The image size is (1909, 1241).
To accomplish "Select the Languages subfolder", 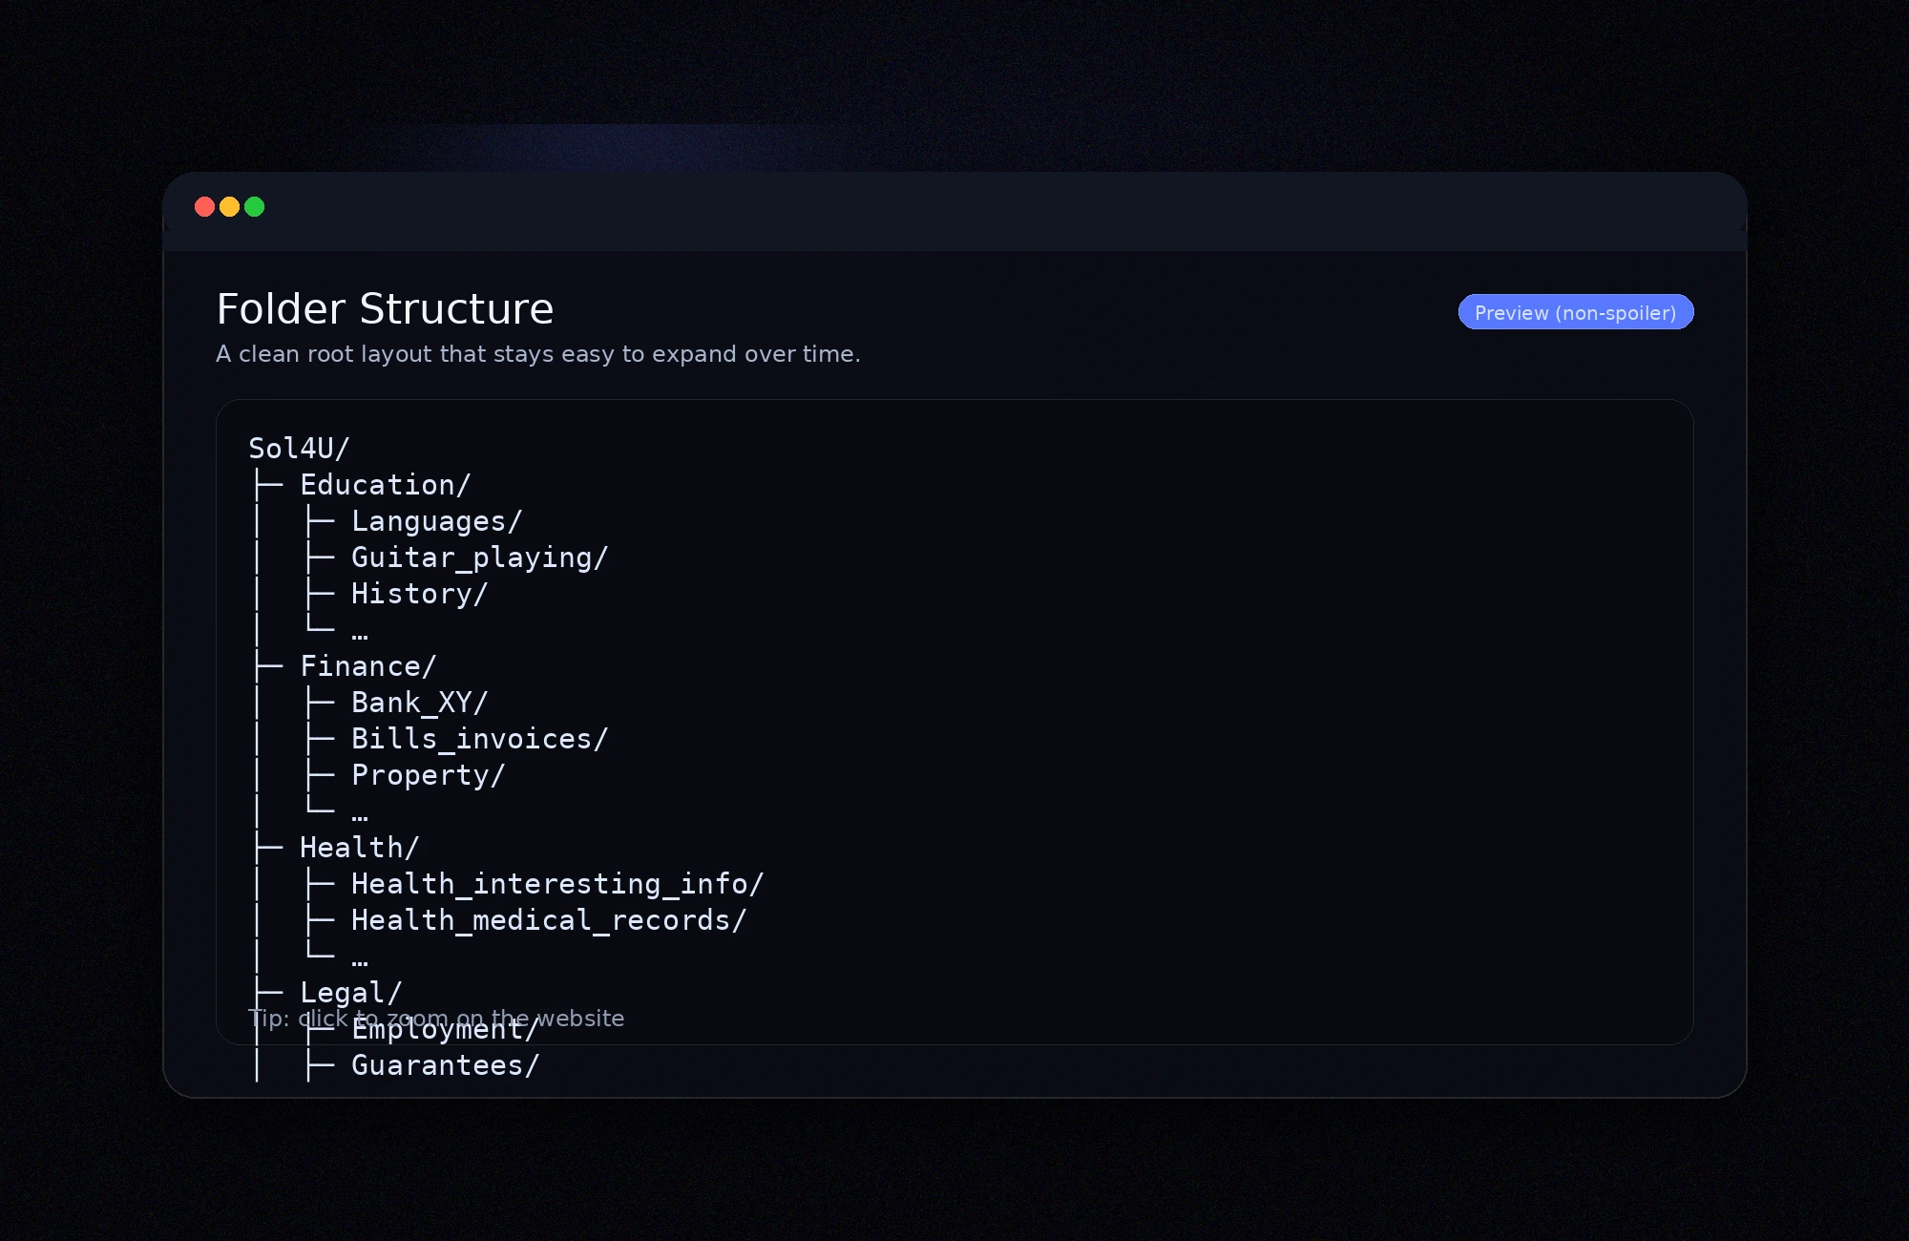I will point(437,521).
